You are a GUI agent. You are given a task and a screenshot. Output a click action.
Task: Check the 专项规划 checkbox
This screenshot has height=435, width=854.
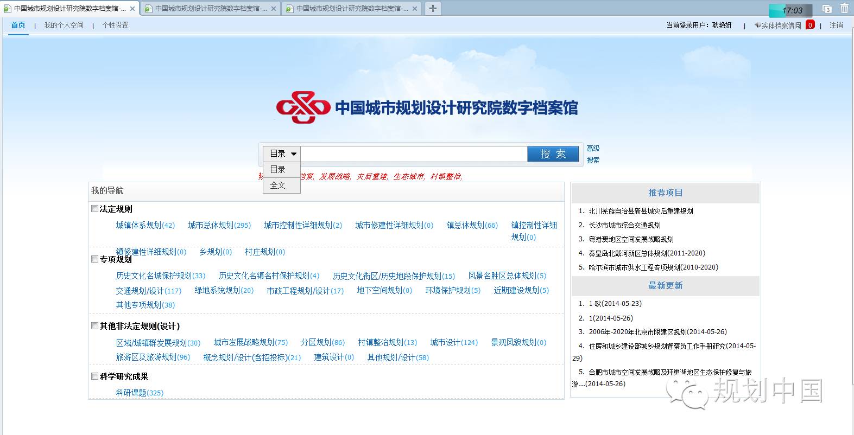(94, 259)
